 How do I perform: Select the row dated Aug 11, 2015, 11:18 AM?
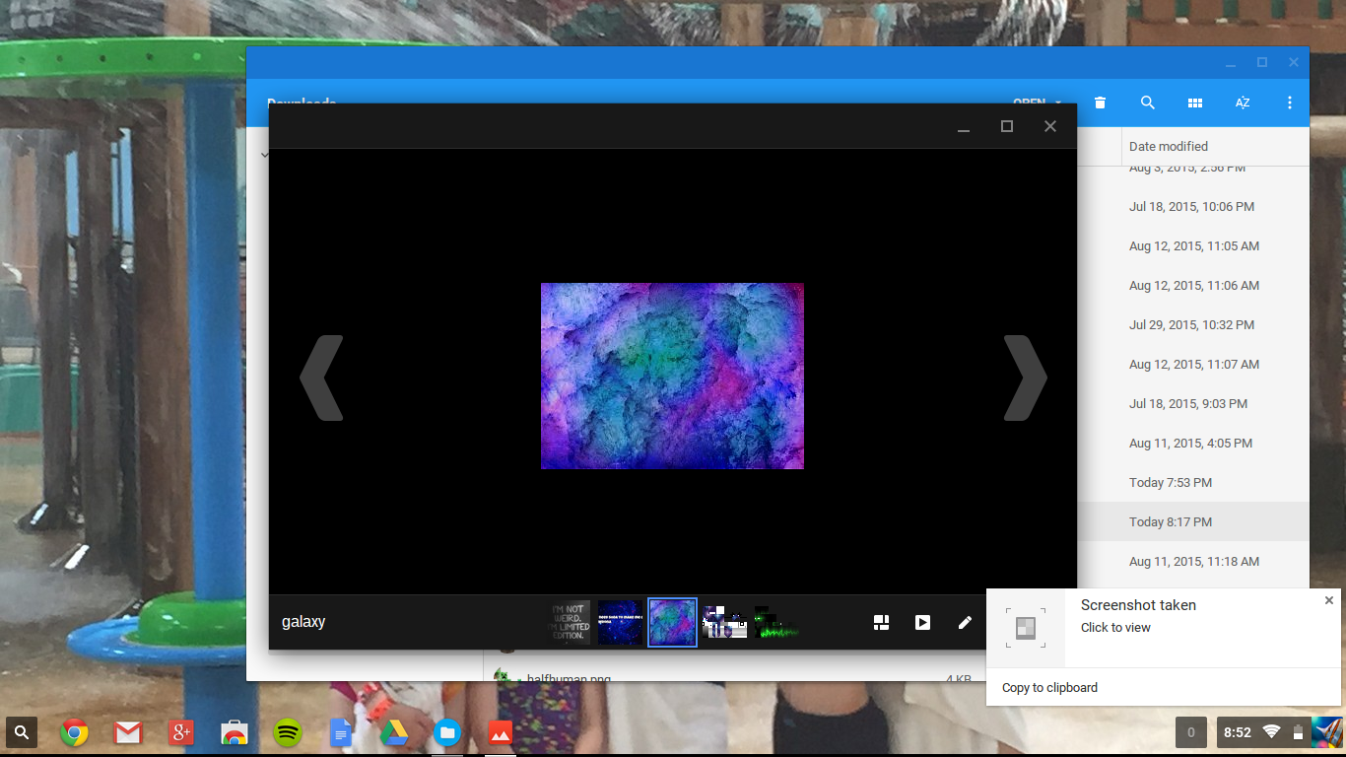click(x=1192, y=562)
